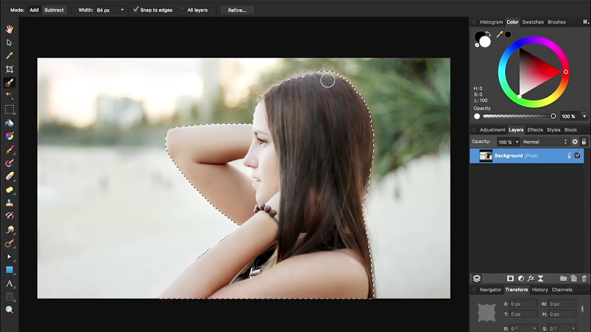
Task: Switch to the Stock tab
Action: tap(571, 130)
